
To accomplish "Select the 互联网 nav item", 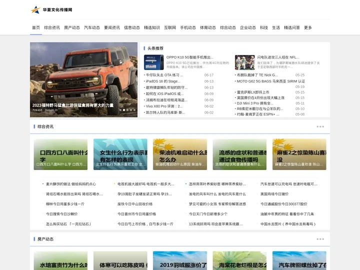I will tap(170, 27).
